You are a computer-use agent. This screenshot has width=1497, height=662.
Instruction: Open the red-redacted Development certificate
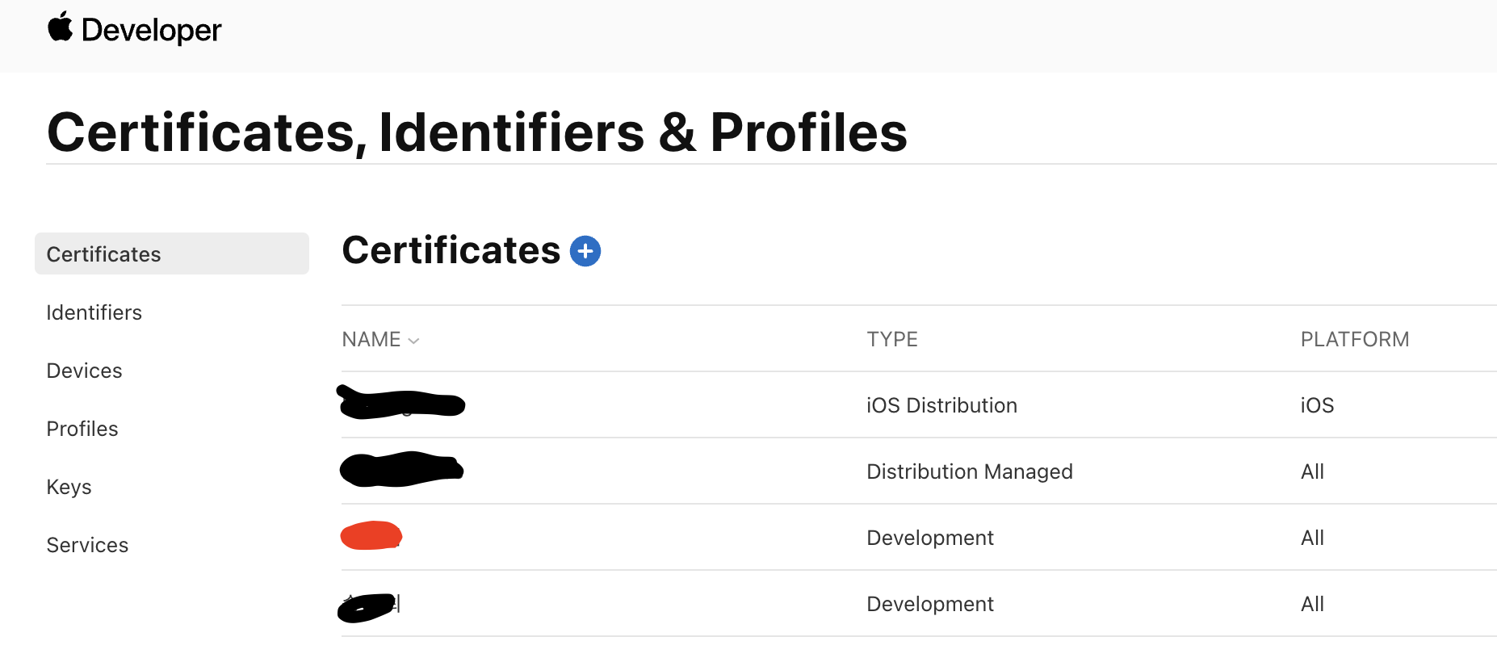click(x=919, y=538)
